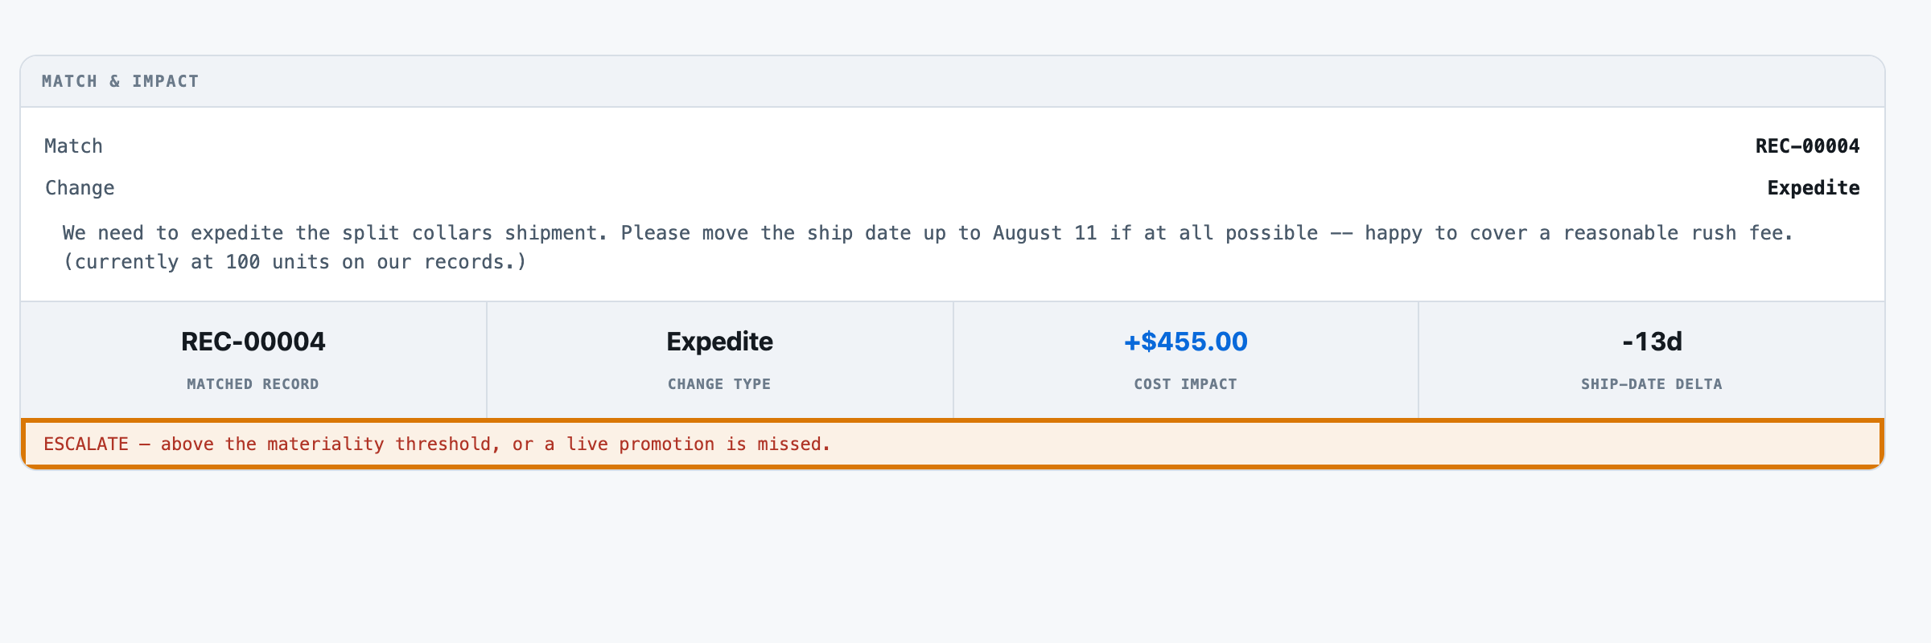Click the ESCALATE warning banner
The image size is (1931, 643).
click(x=953, y=444)
